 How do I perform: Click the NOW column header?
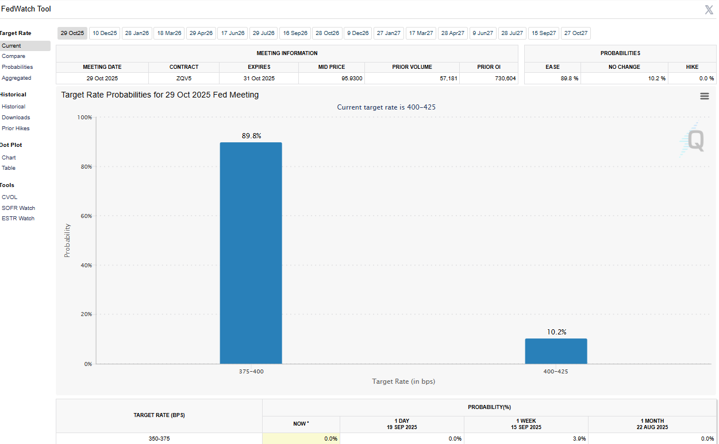(x=301, y=424)
